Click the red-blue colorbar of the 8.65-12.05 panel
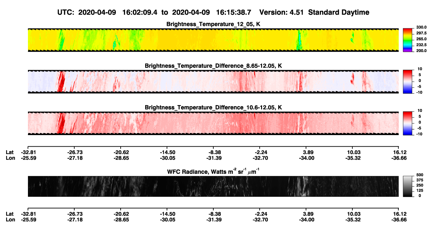Viewport: 443px width, 227px height. pyautogui.click(x=408, y=82)
